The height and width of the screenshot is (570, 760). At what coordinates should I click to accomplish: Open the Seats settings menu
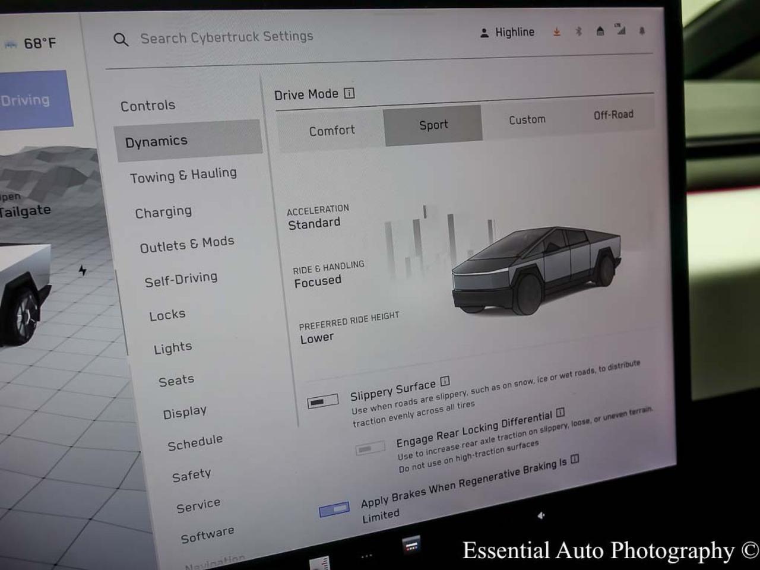pos(176,381)
